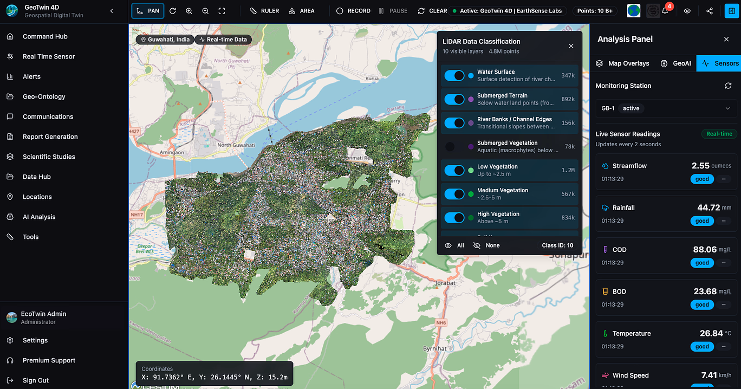This screenshot has height=389, width=741.
Task: Click PAUSE in toolbar
Action: click(393, 11)
